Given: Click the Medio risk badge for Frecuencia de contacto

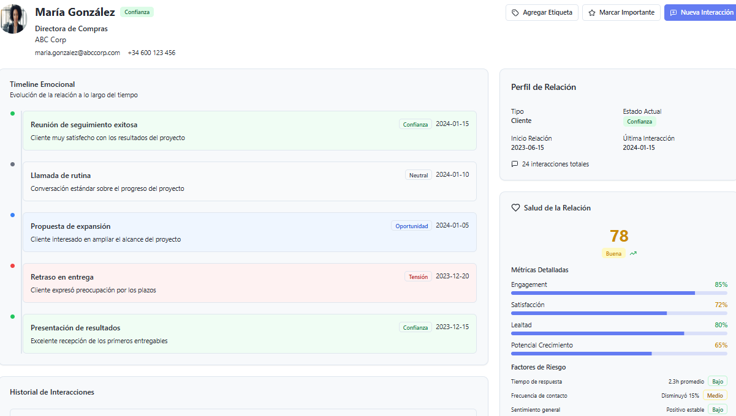Looking at the screenshot, I should pyautogui.click(x=715, y=395).
